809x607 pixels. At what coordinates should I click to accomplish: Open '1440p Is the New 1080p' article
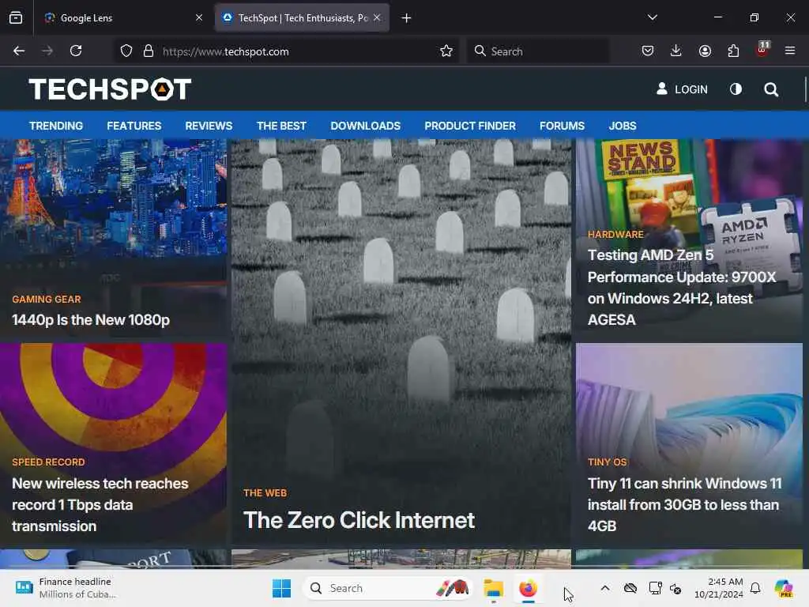tap(91, 320)
